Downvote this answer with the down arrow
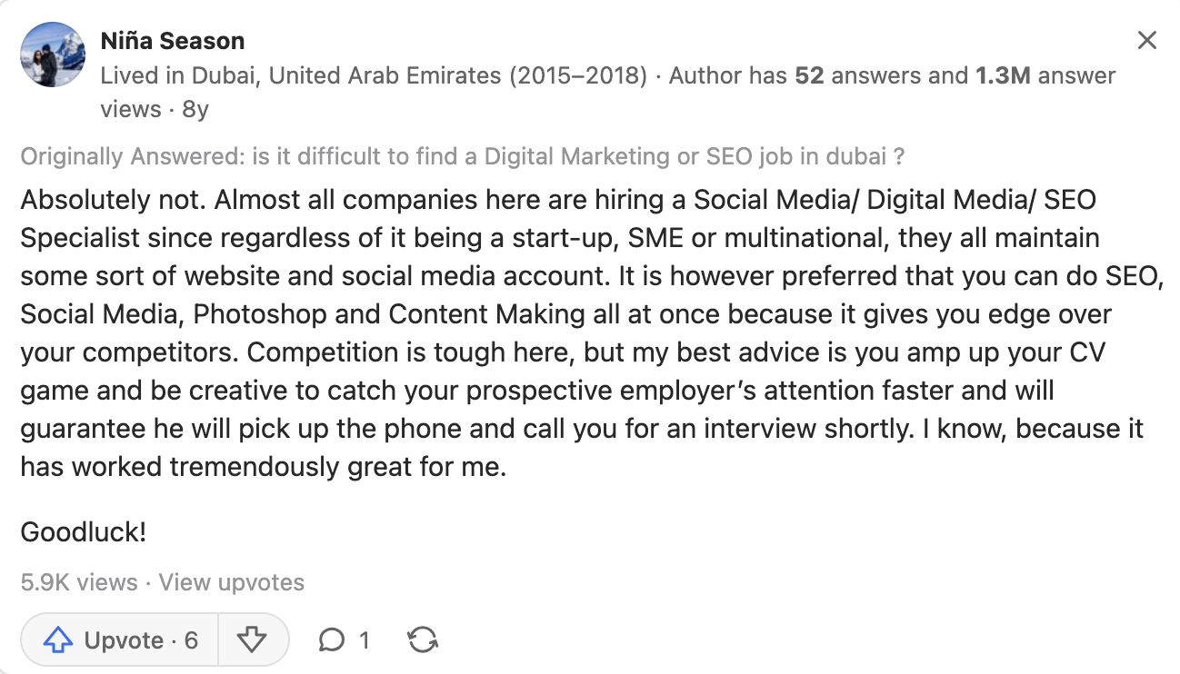The width and height of the screenshot is (1180, 674). pos(251,640)
